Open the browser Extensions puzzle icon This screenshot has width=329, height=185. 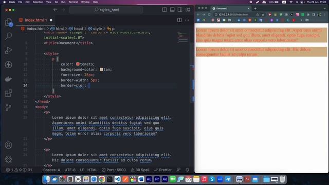click(x=308, y=14)
